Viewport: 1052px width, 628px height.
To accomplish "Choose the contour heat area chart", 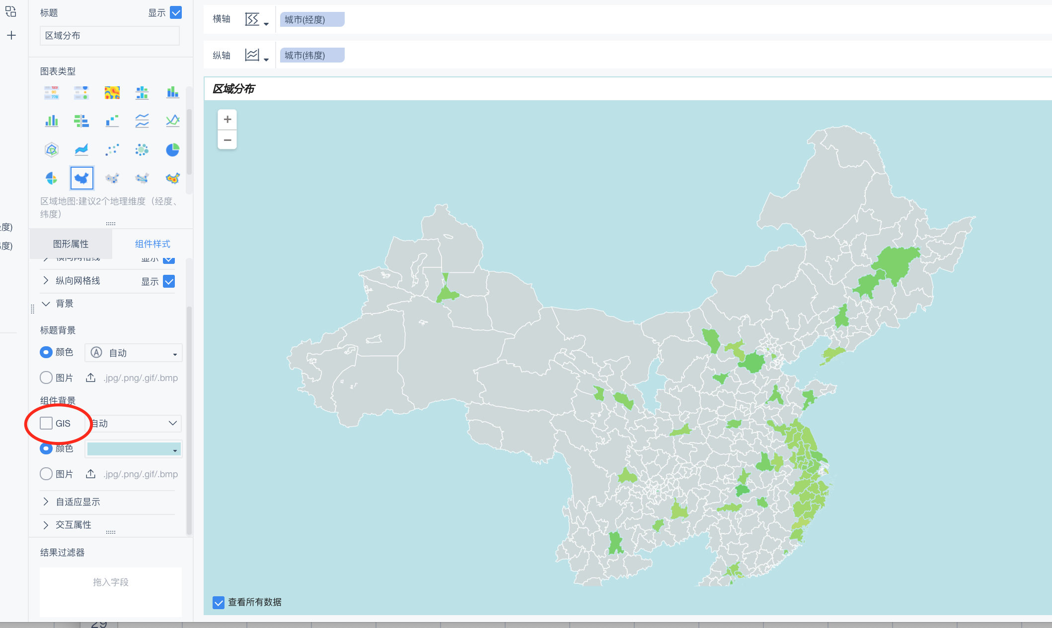I will (x=112, y=93).
